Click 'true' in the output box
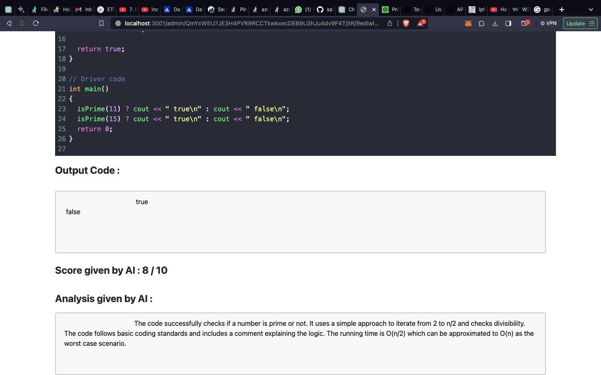This screenshot has width=601, height=375. pyautogui.click(x=142, y=202)
